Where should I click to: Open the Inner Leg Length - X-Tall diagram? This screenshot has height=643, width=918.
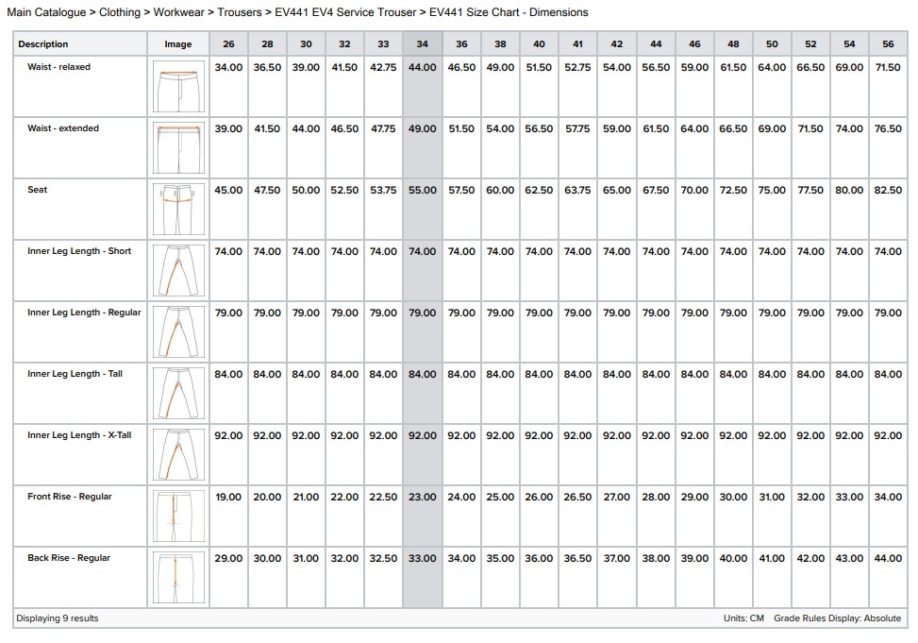point(178,454)
